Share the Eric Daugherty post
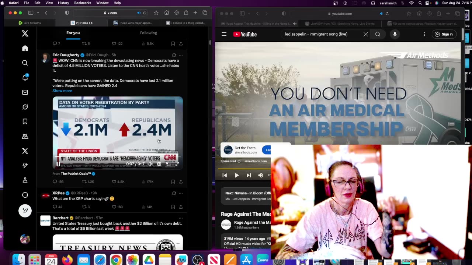The width and height of the screenshot is (472, 265). (x=181, y=181)
